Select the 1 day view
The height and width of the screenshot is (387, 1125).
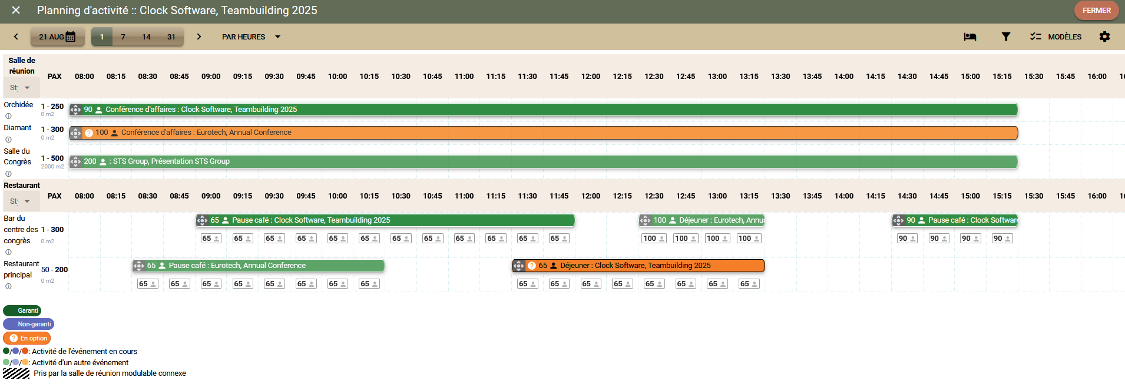(x=102, y=37)
